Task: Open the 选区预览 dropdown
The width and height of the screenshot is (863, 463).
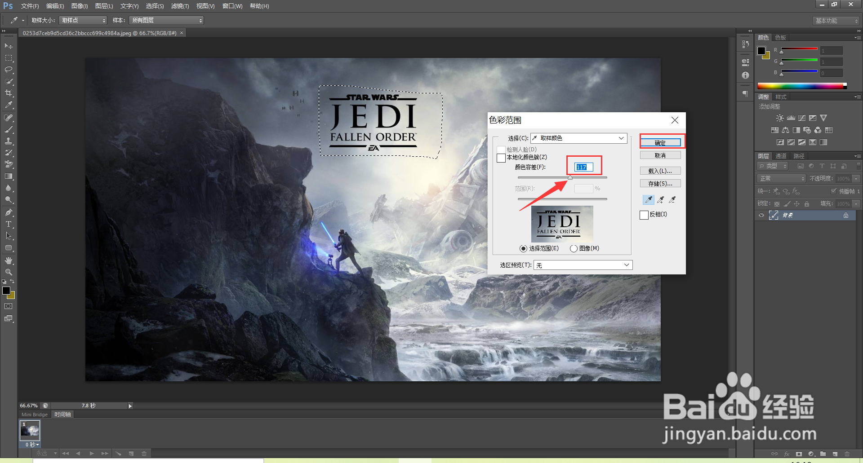Action: click(583, 265)
